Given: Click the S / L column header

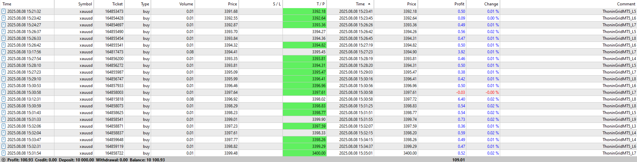Looking at the screenshot, I should pos(261,4).
